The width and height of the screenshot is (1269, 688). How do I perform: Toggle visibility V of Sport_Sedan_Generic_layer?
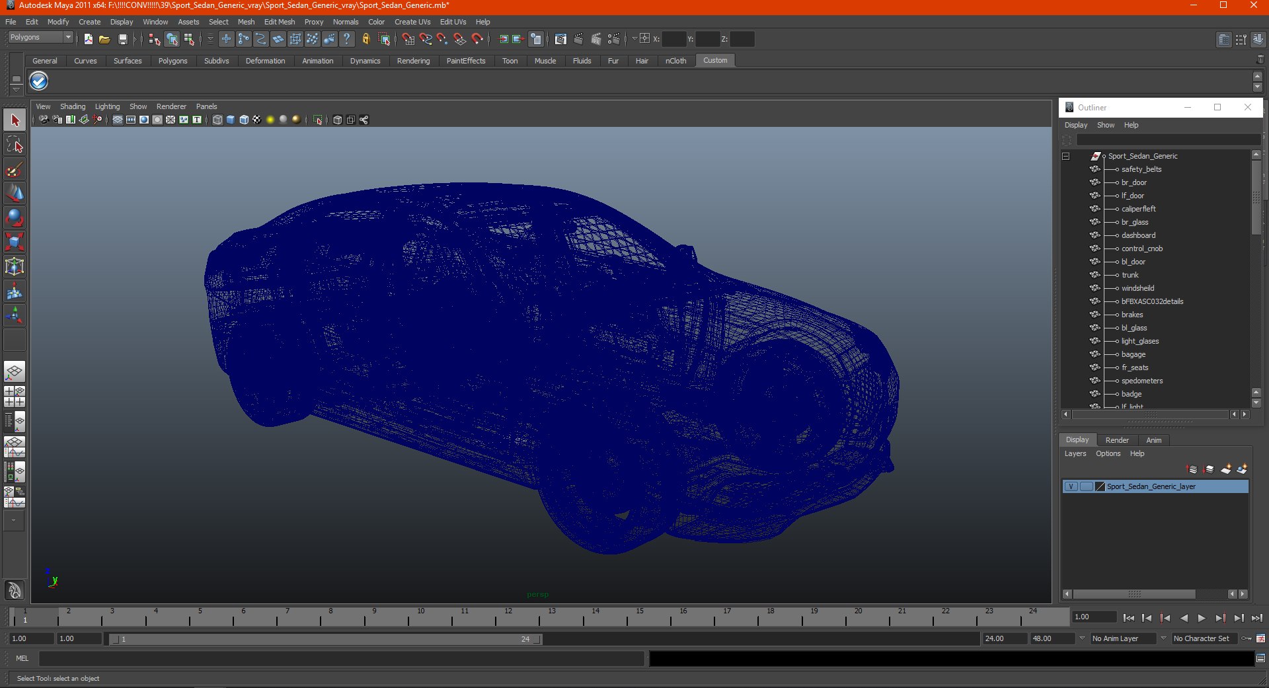[x=1071, y=486]
